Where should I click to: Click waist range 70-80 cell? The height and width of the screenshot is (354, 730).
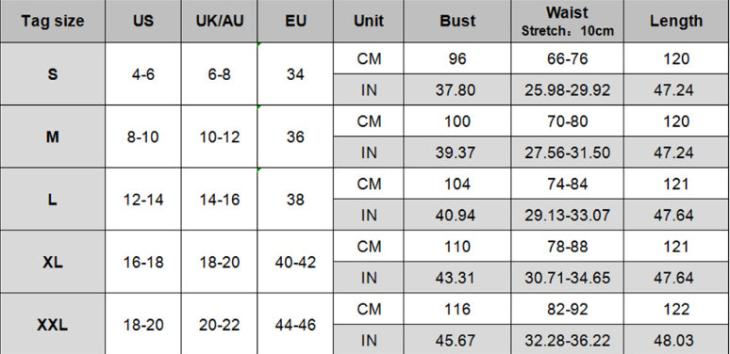[x=567, y=121]
